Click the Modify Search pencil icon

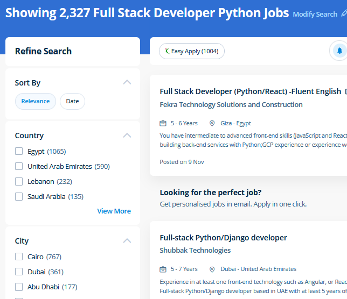(x=344, y=14)
